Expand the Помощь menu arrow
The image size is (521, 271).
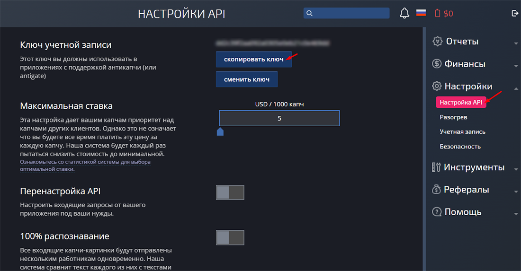point(516,214)
